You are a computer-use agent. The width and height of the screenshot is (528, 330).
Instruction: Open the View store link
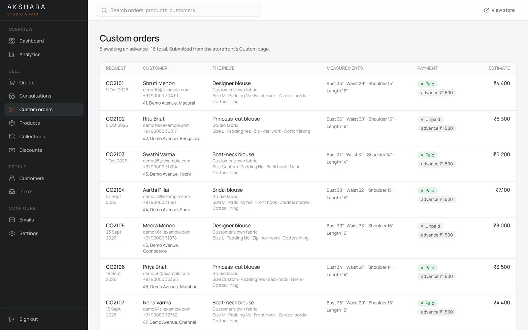(x=499, y=10)
